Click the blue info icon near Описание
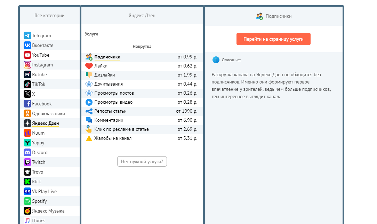The height and width of the screenshot is (224, 377). 216,60
